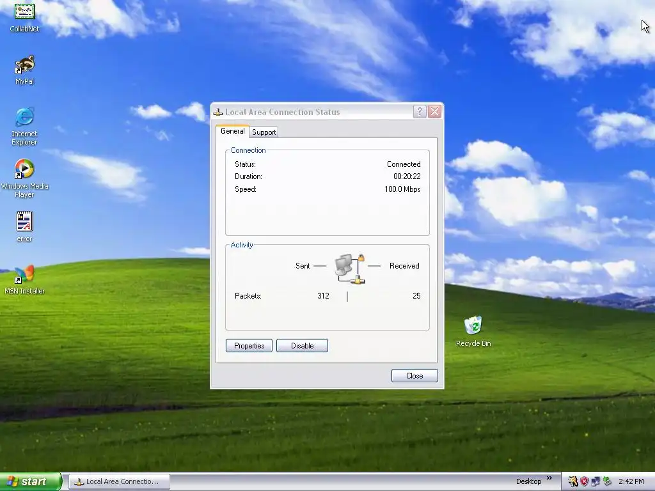Open the Start menu
This screenshot has width=655, height=491.
tap(31, 481)
